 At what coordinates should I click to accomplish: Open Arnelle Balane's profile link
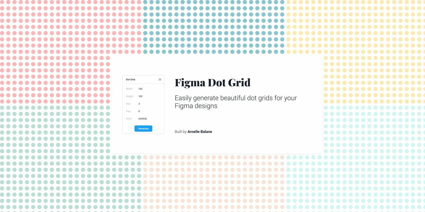click(200, 131)
